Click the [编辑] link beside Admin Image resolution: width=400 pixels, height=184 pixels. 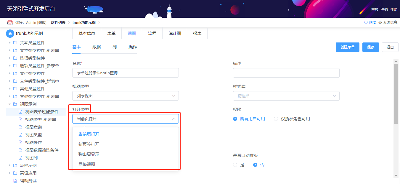pos(42,23)
